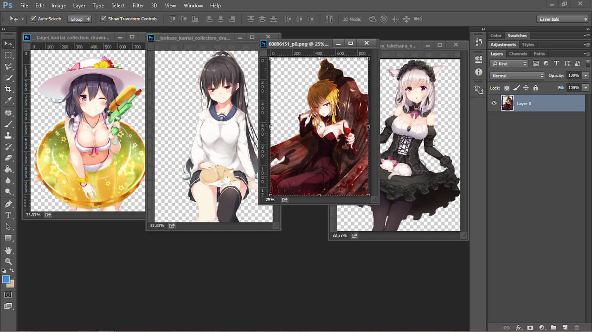Select the Eraser tool
This screenshot has width=592, height=332.
tap(8, 158)
